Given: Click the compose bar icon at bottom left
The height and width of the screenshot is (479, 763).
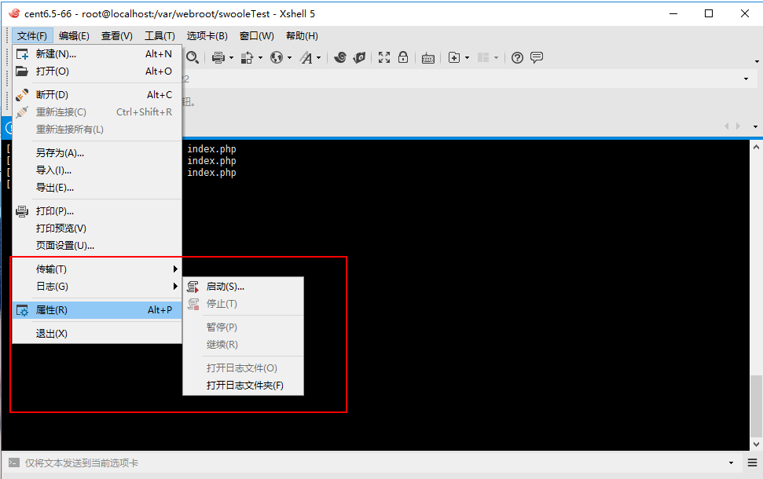Looking at the screenshot, I should [13, 463].
